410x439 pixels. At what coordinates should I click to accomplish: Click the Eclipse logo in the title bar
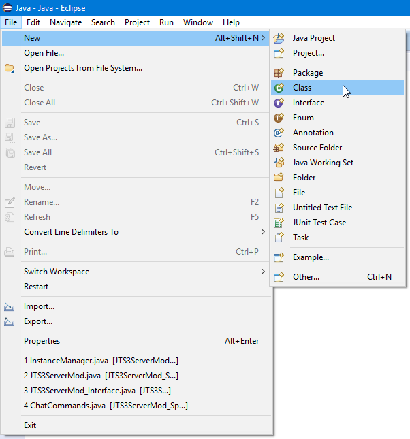click(x=7, y=8)
